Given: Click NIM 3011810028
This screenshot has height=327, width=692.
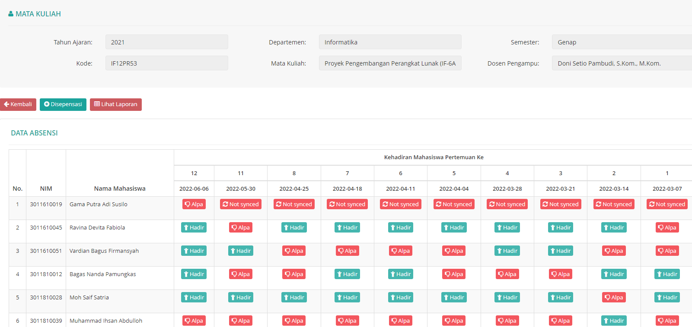Looking at the screenshot, I should 46,297.
